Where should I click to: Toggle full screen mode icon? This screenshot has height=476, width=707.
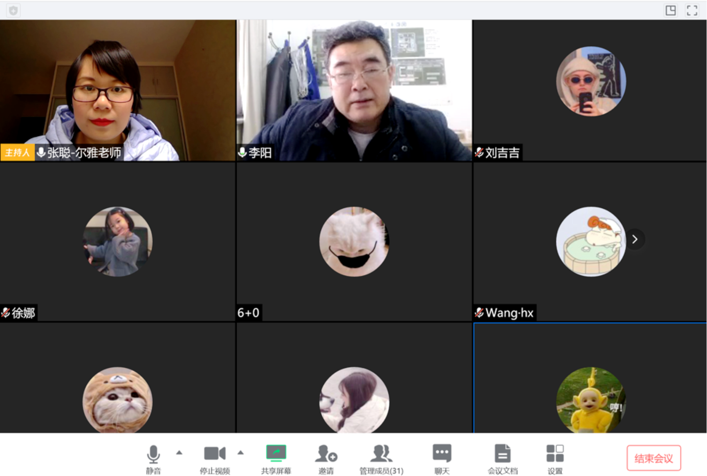(692, 10)
